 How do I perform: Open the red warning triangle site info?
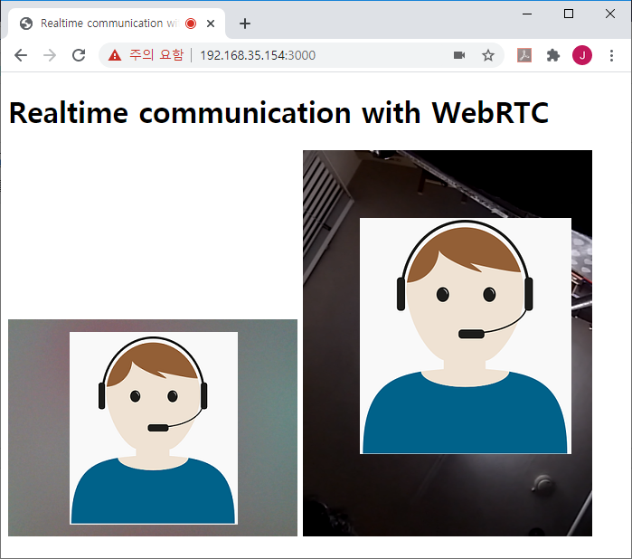coord(115,55)
